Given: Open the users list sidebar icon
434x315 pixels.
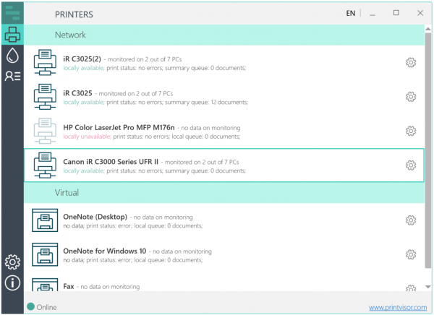Looking at the screenshot, I should tap(12, 77).
